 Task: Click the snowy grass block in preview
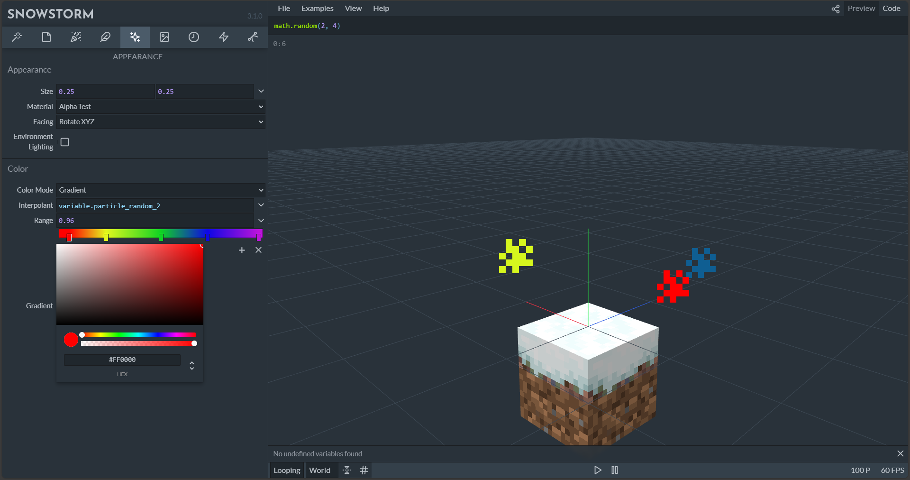click(x=588, y=374)
